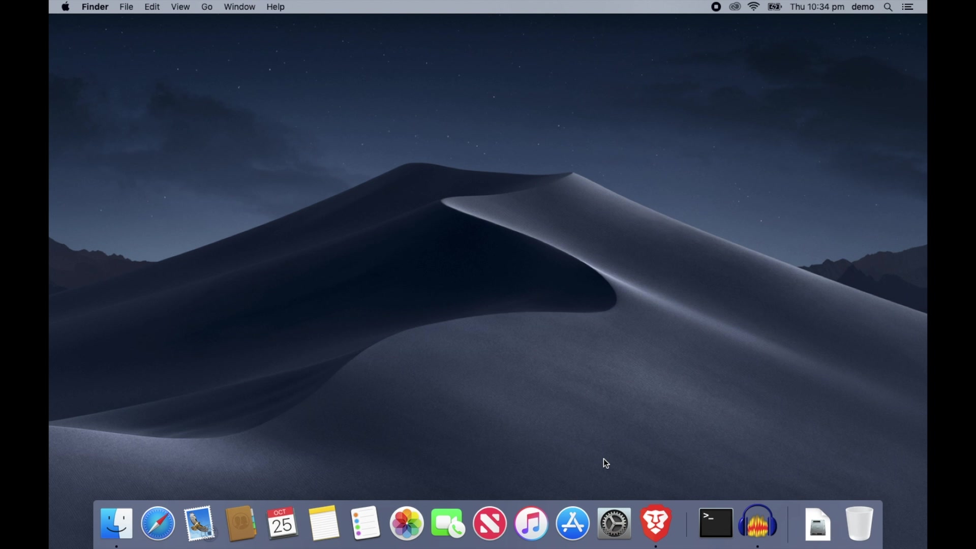Image resolution: width=976 pixels, height=549 pixels.
Task: Open Reminders from the dock
Action: [365, 523]
